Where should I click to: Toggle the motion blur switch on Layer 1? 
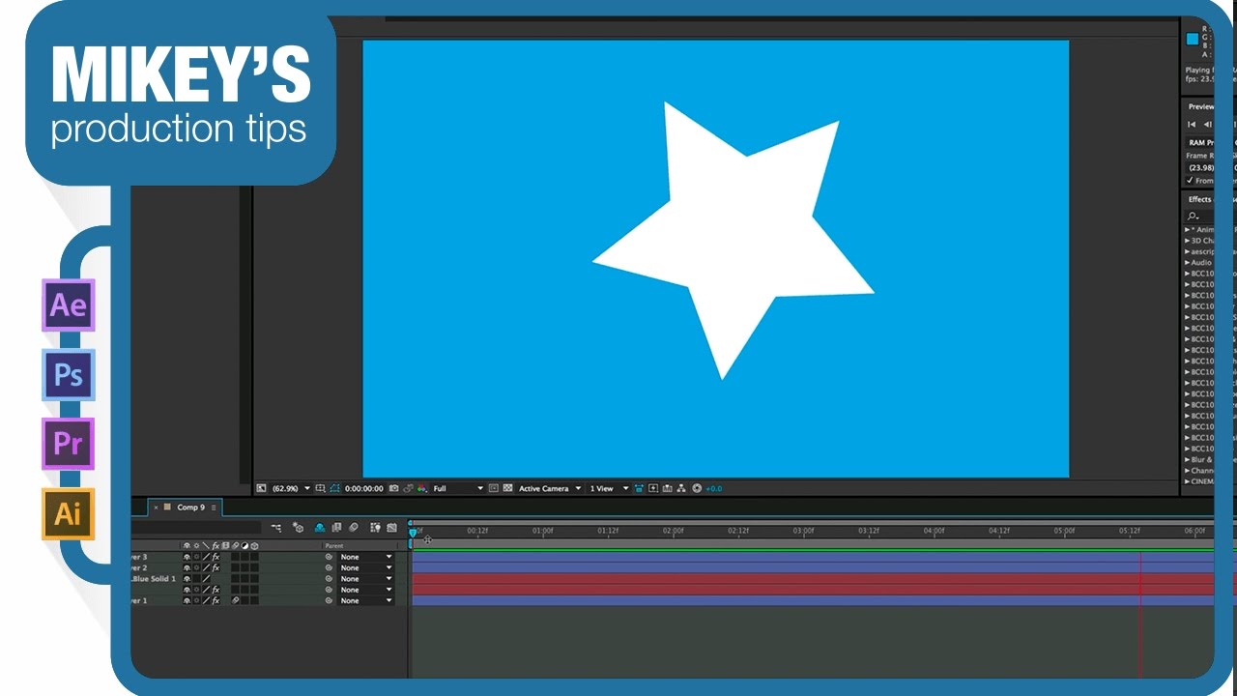[x=235, y=600]
